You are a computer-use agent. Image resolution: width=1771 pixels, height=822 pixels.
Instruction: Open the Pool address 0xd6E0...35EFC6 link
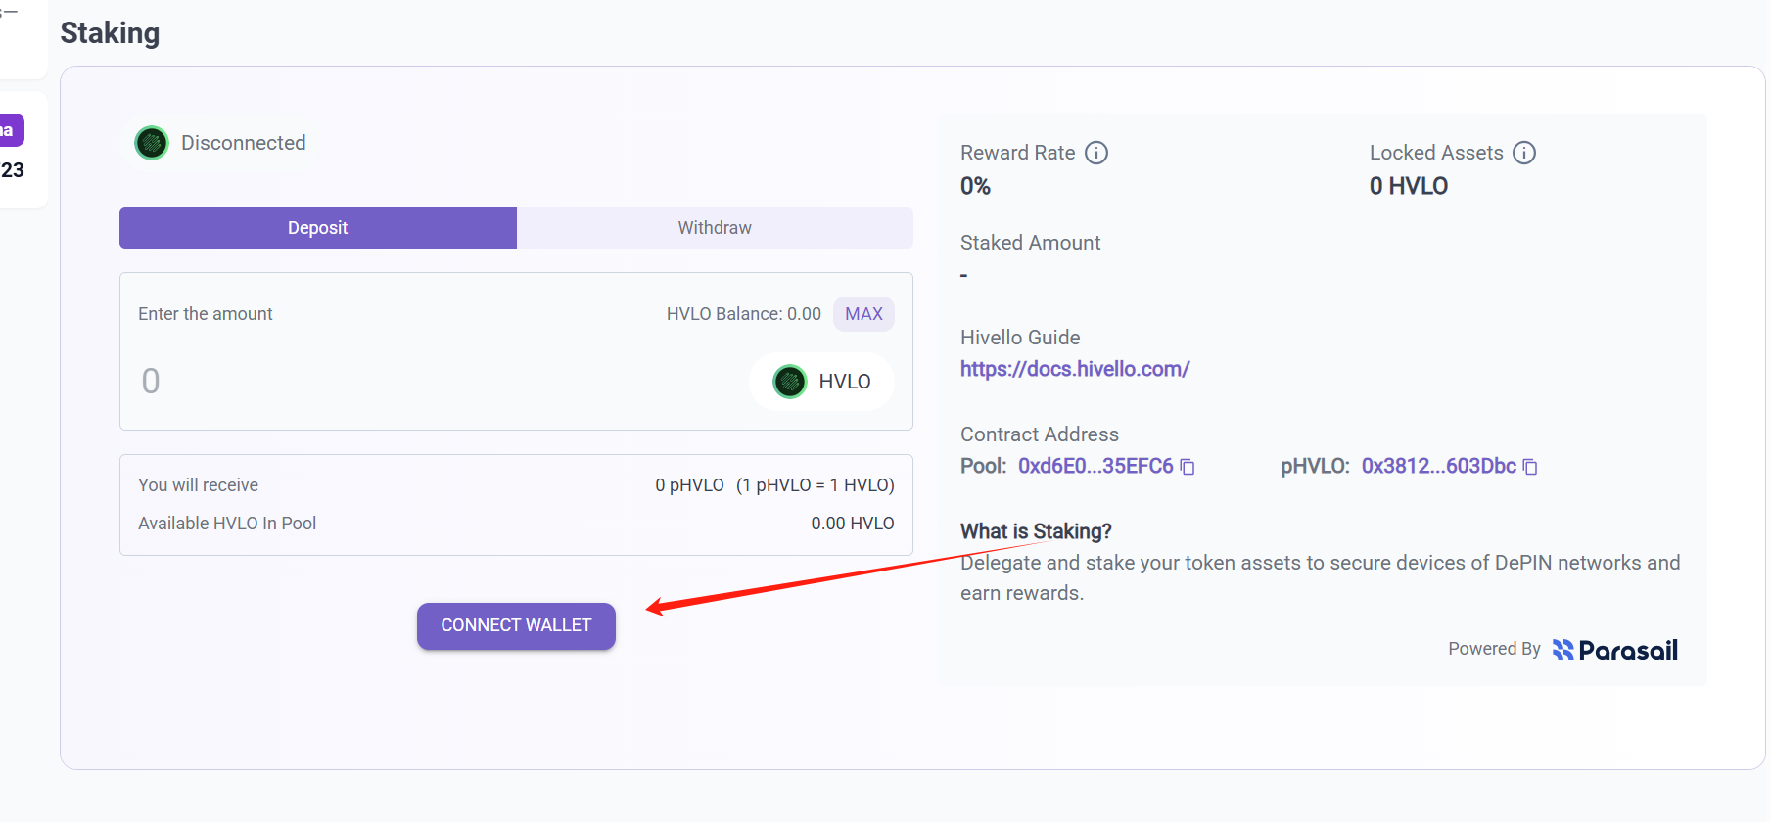1095,466
